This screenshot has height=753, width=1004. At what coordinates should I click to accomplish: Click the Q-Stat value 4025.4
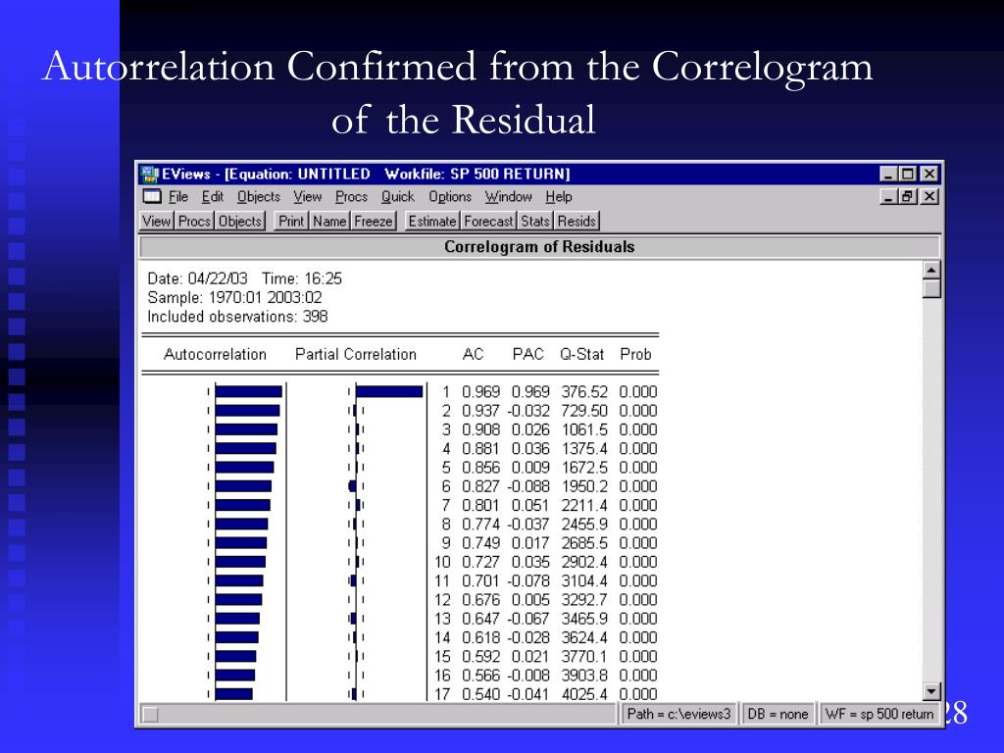[584, 694]
